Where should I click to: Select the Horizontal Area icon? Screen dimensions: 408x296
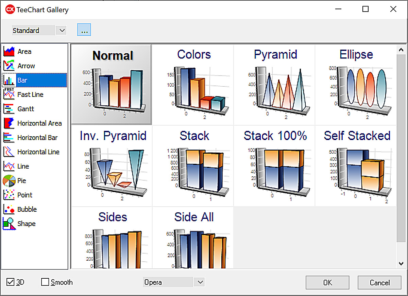pyautogui.click(x=9, y=123)
